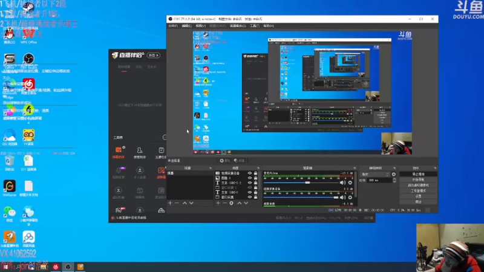Screen dimensions: 484x272
Task: Select 网易云音乐 desktop shortcut
Action: click(28, 86)
